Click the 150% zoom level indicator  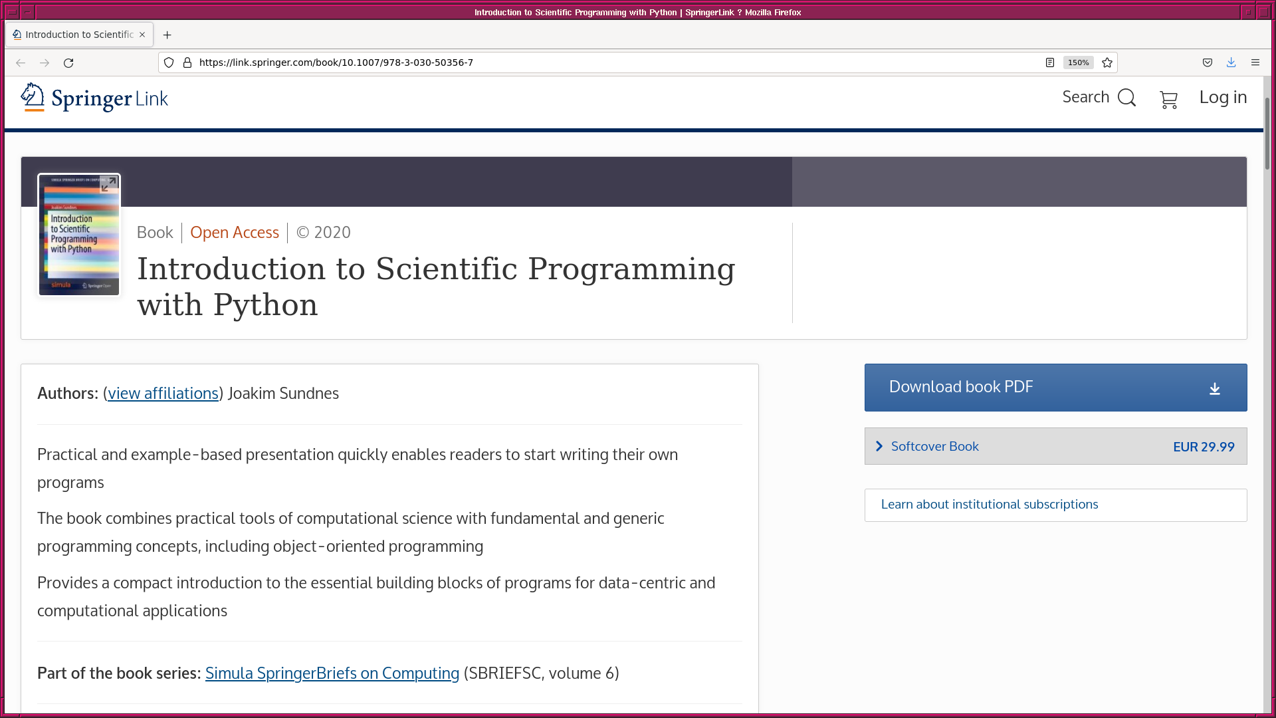click(1078, 62)
